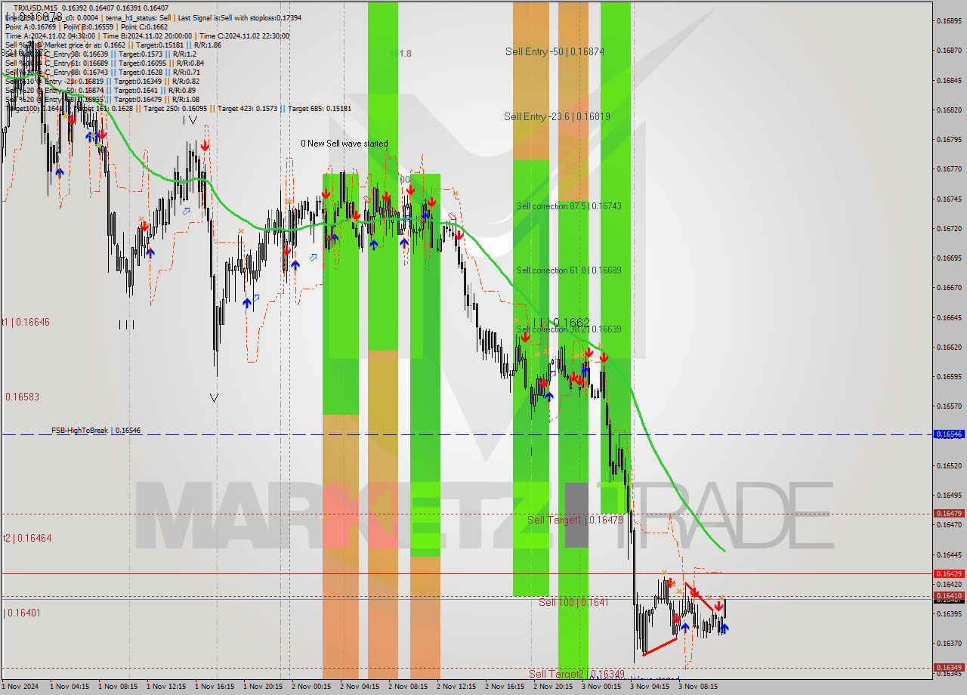Select the 0.16720 price scale value

tap(949, 228)
